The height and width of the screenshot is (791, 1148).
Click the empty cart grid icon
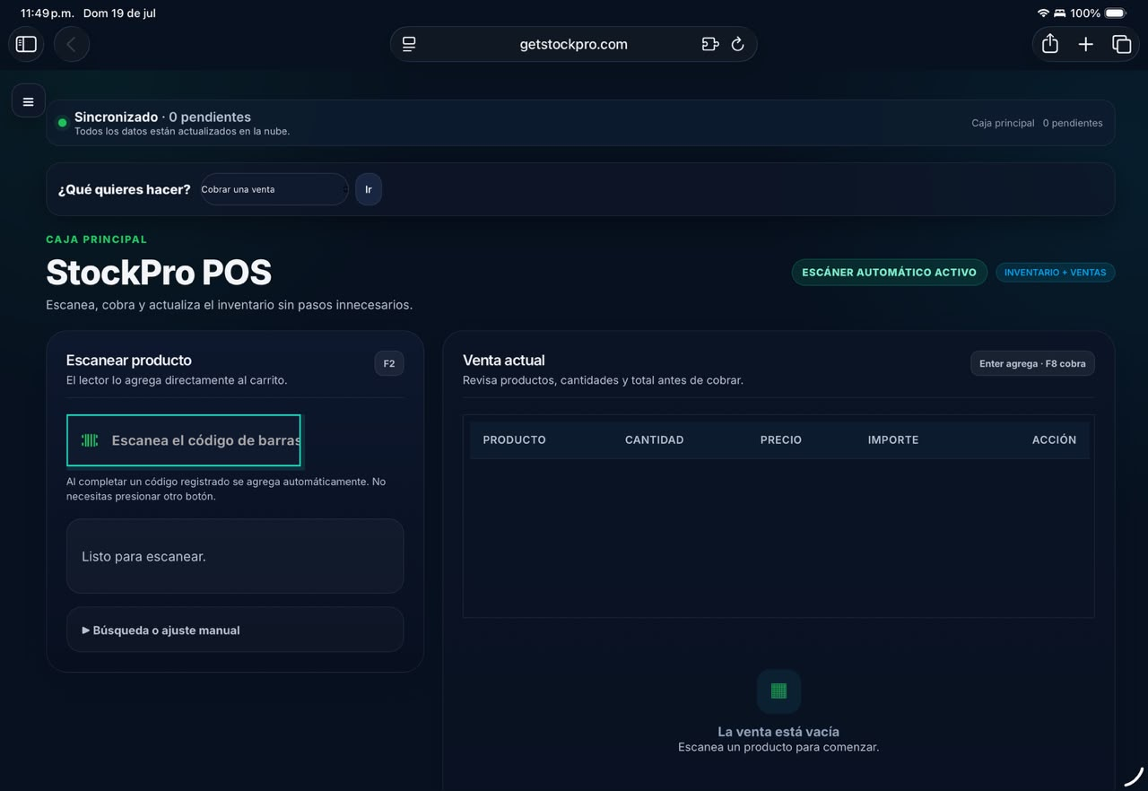(x=778, y=691)
